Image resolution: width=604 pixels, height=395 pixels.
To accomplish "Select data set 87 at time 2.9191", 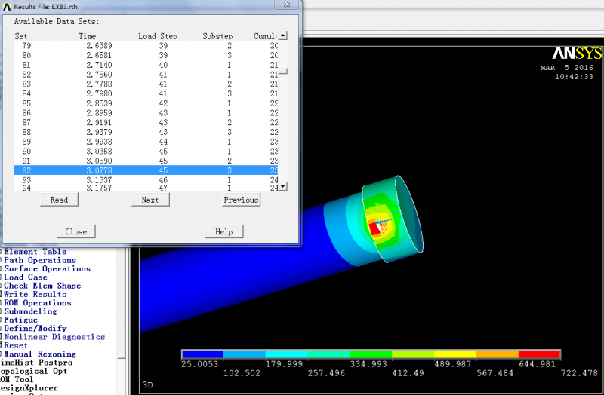I will click(146, 122).
